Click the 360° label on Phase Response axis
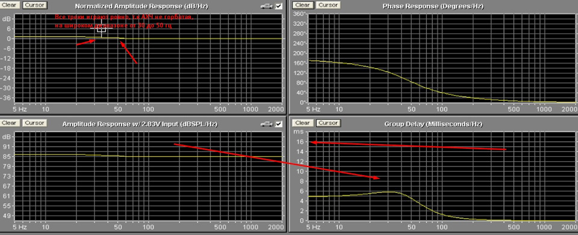The height and width of the screenshot is (235, 578). coord(299,14)
